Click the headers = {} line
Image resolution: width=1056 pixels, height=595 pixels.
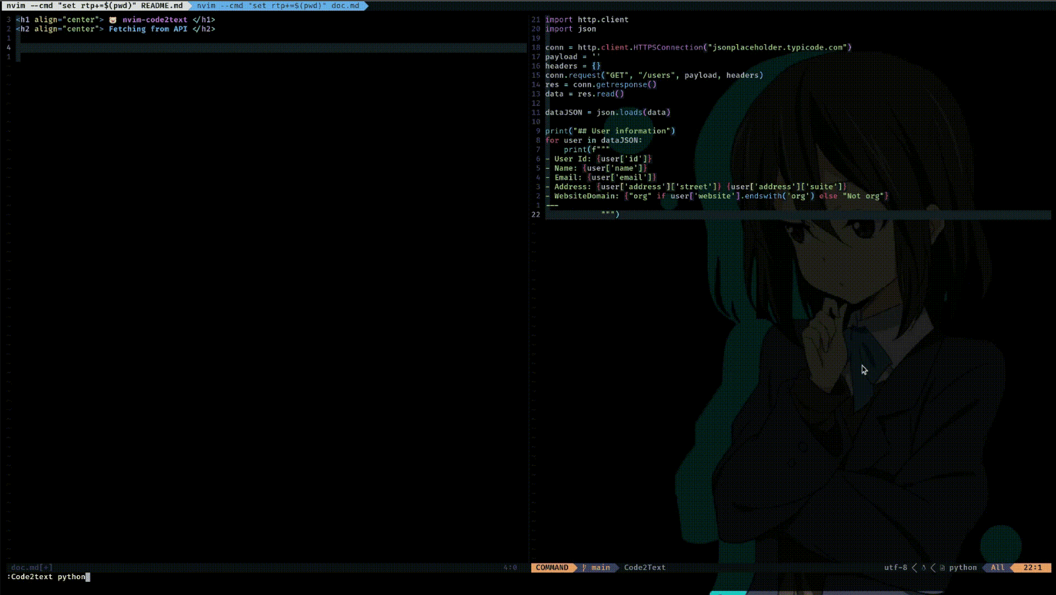tap(573, 66)
